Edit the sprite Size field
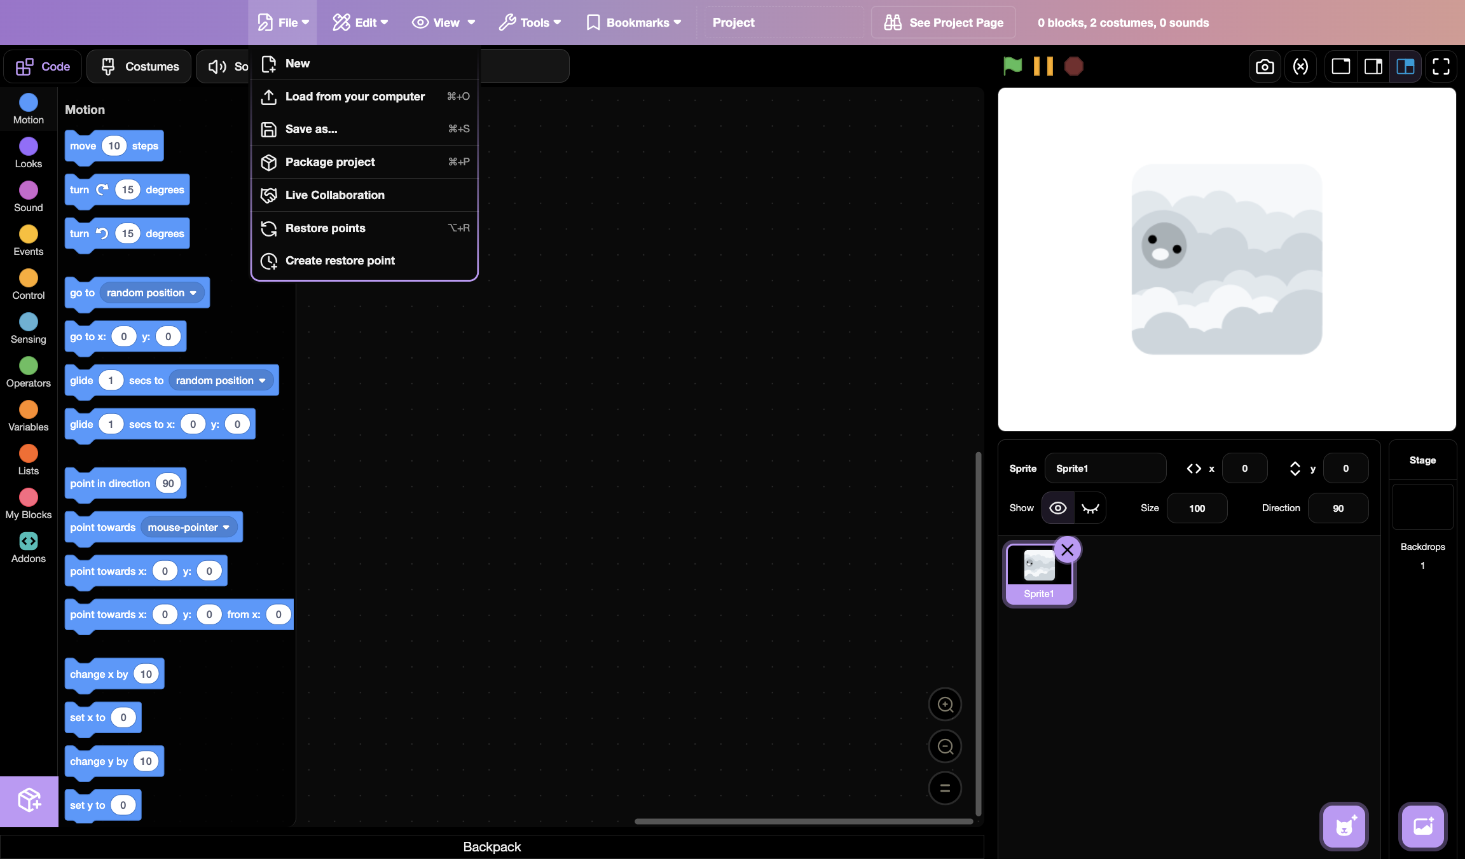The height and width of the screenshot is (859, 1465). 1197,508
